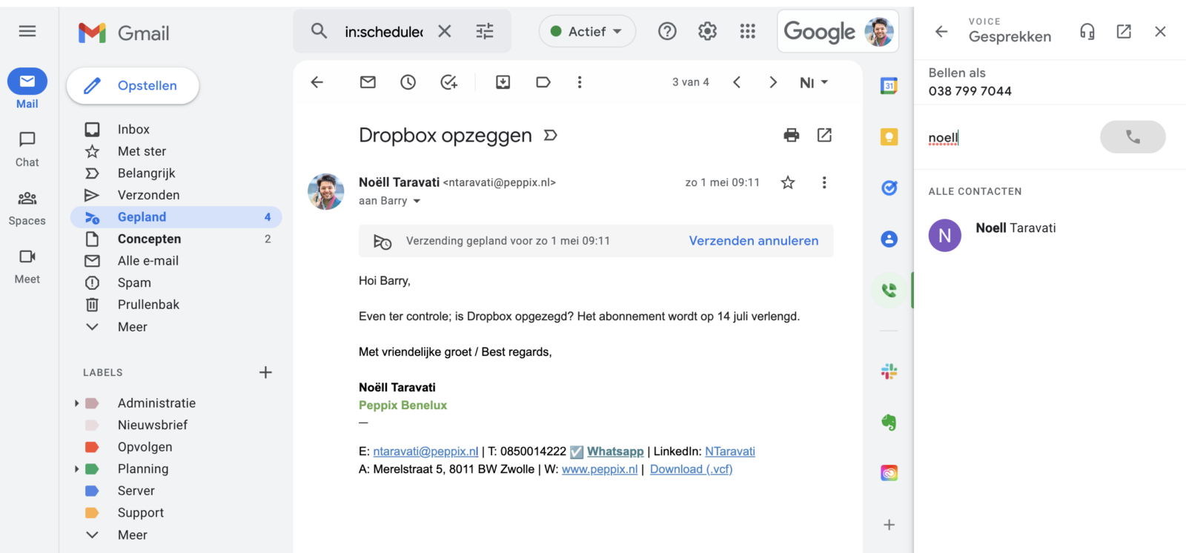Screen dimensions: 1186x553
Task: Click Verzenden annuleren link
Action: pos(754,241)
